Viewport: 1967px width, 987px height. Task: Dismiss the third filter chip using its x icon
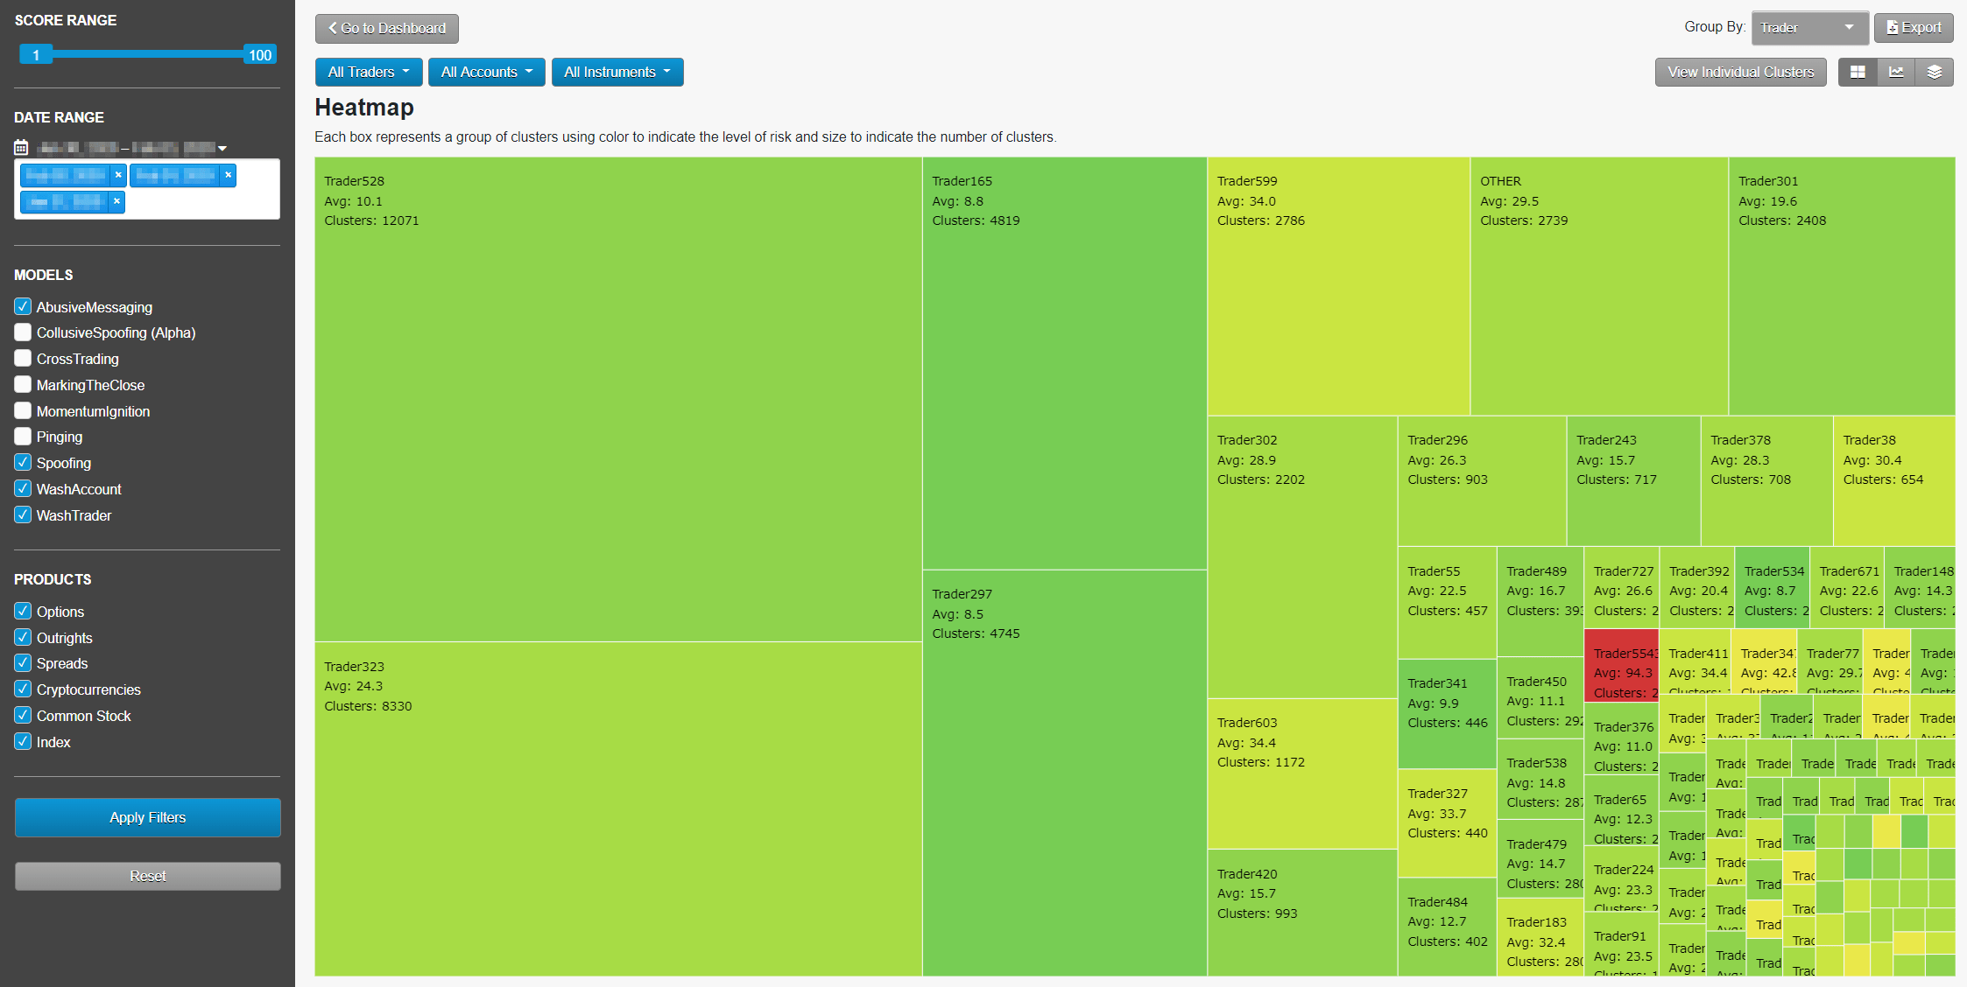pyautogui.click(x=115, y=202)
